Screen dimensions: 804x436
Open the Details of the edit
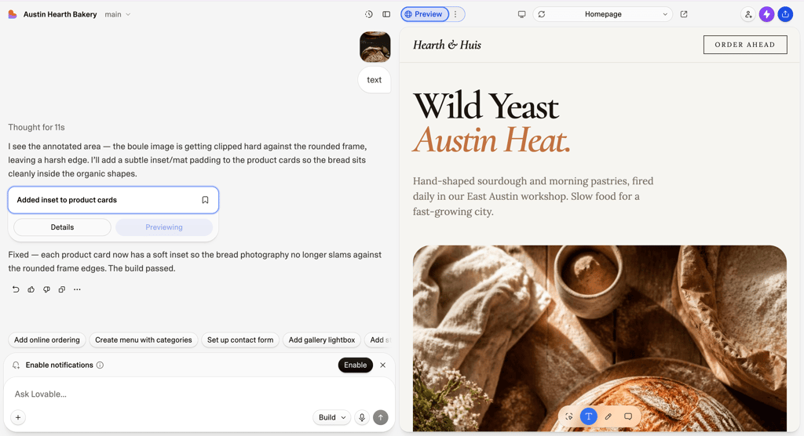tap(62, 227)
